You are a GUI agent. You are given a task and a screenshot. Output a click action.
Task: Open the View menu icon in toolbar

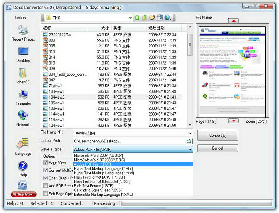160,18
